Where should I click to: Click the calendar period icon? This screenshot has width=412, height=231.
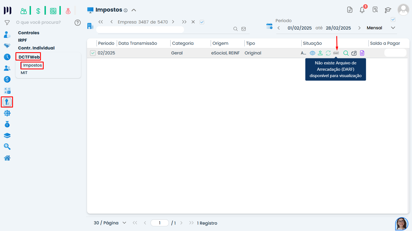269,26
